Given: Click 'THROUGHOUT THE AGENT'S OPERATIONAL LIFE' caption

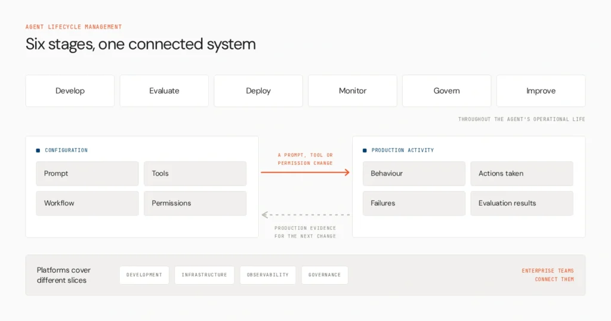Looking at the screenshot, I should pos(521,119).
